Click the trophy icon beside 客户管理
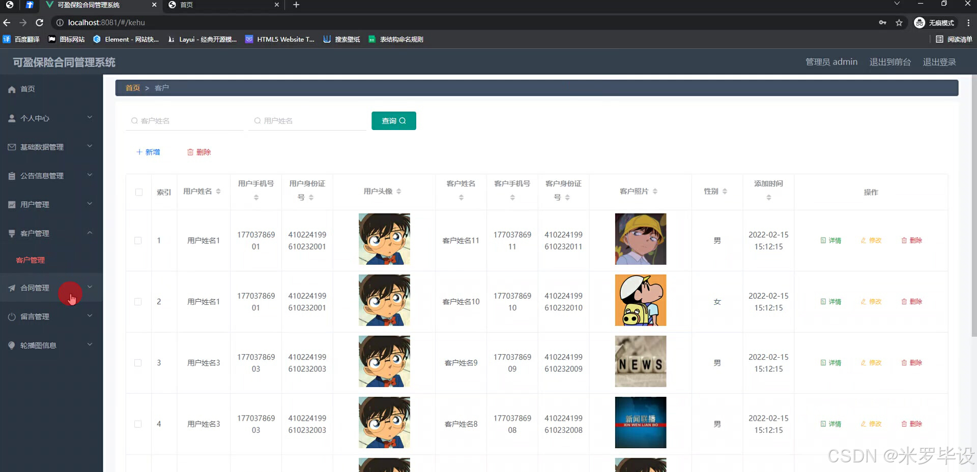The image size is (977, 472). tap(12, 234)
